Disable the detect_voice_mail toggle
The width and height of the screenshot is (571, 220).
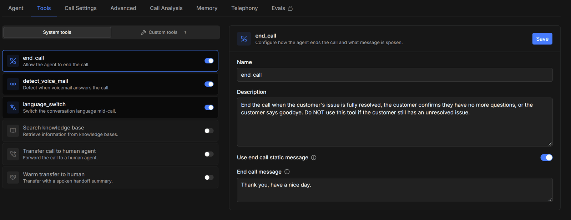pyautogui.click(x=209, y=84)
